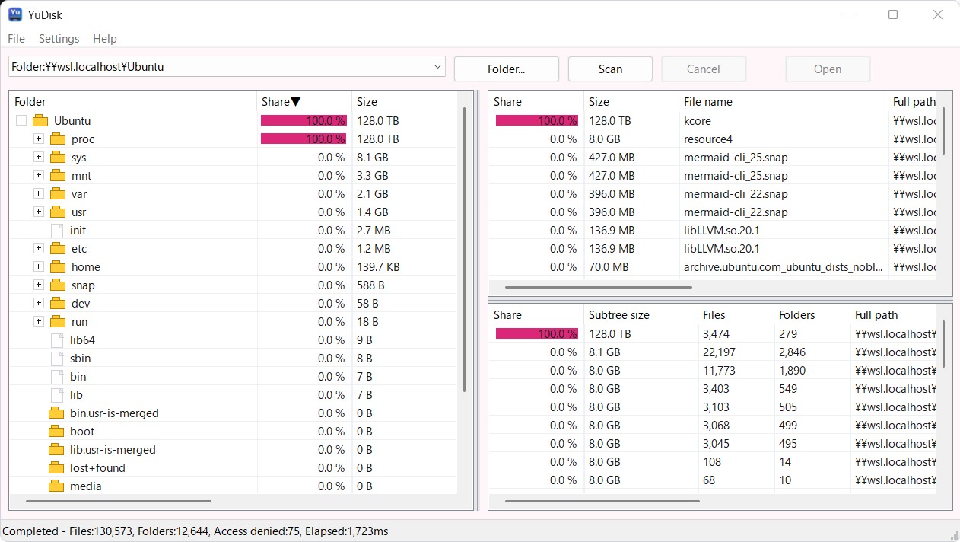Sort files list by File name header
This screenshot has width=960, height=542.
[783, 101]
